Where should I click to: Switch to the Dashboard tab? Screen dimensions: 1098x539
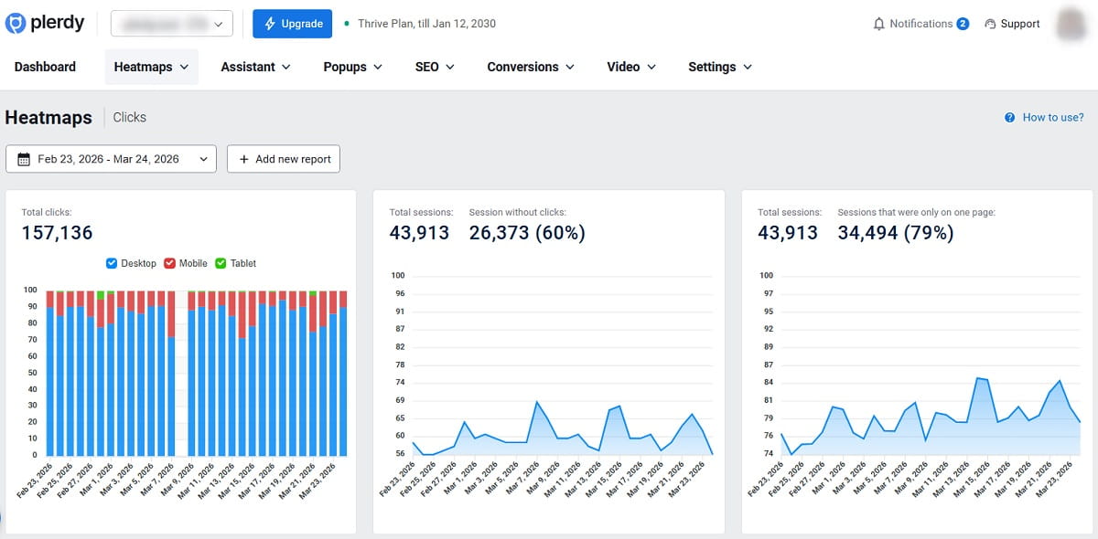pyautogui.click(x=45, y=67)
